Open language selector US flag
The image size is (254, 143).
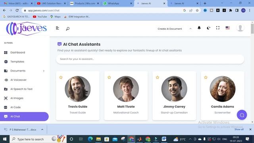click(227, 28)
